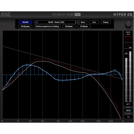This screenshot has width=134, height=134.
Task: Toggle EQ Bypass
Action: [x=25, y=26]
